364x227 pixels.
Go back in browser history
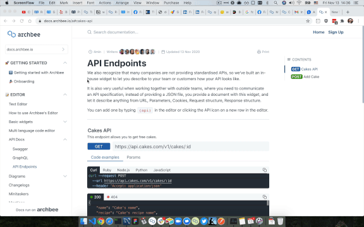click(6, 21)
